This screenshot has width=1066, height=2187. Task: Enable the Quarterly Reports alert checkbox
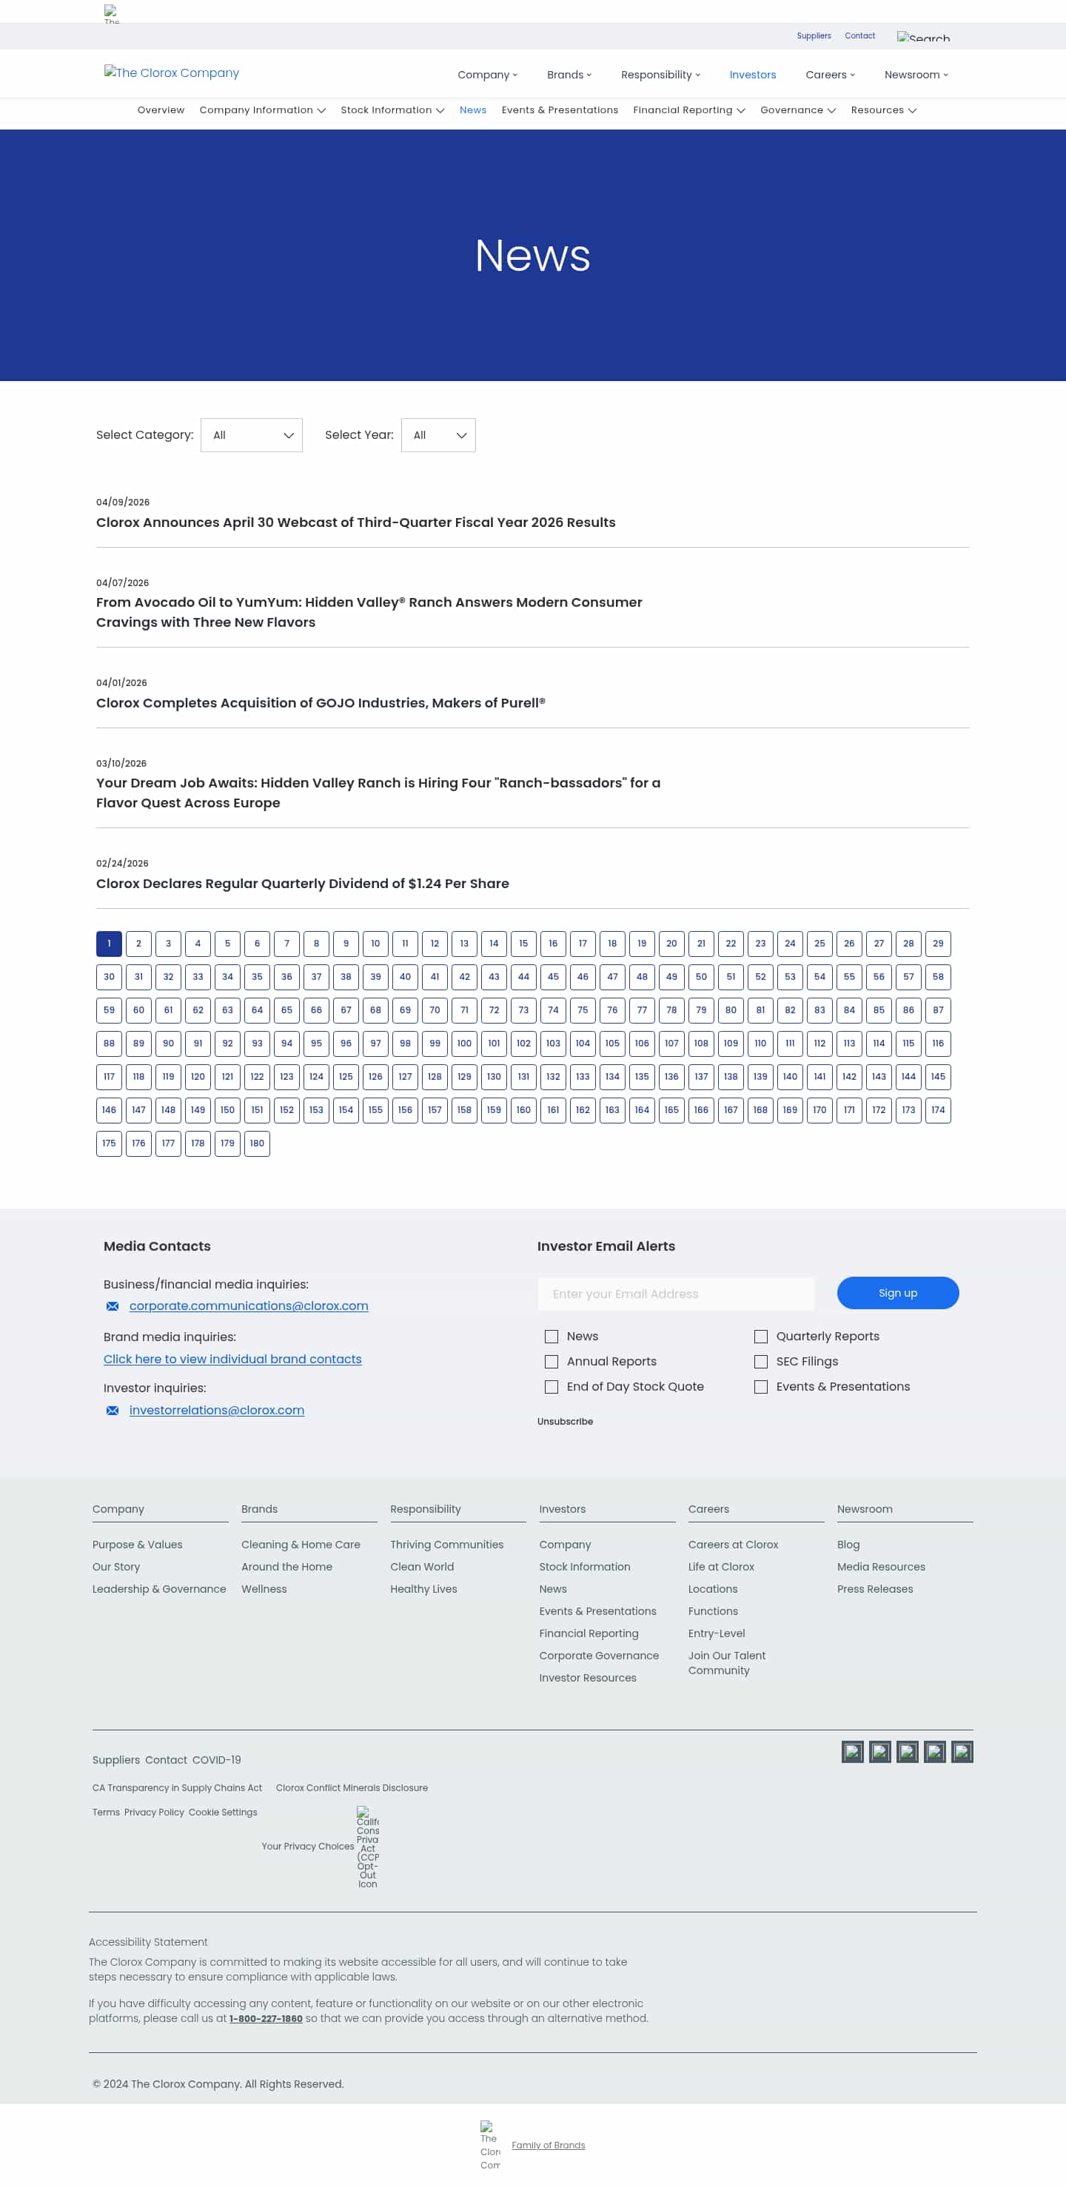click(760, 1337)
